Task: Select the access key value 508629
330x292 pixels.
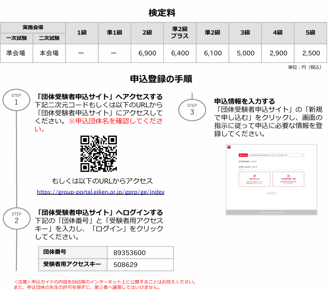Action: [x=125, y=265]
